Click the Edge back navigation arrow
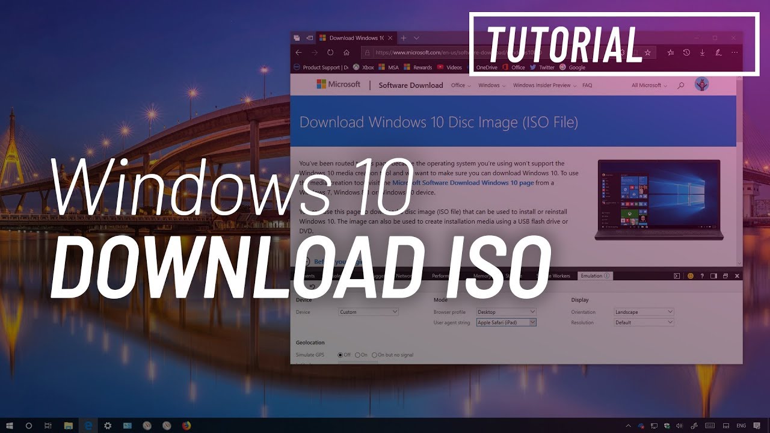770x433 pixels. tap(299, 52)
